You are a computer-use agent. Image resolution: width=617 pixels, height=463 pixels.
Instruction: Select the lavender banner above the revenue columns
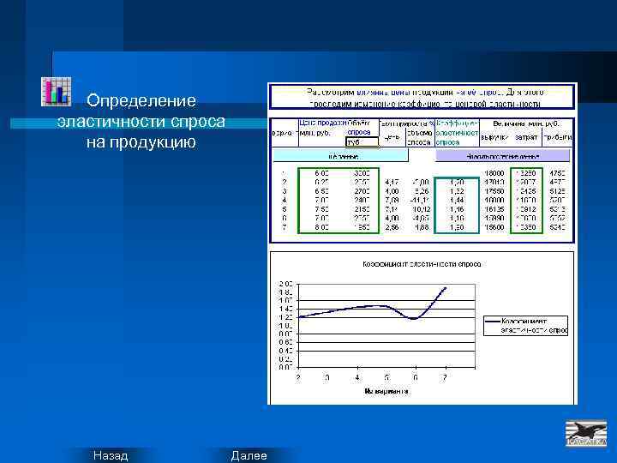(x=502, y=156)
